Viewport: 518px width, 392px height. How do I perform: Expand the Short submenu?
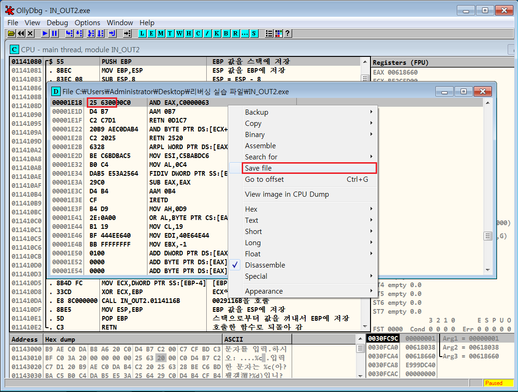tap(303, 232)
